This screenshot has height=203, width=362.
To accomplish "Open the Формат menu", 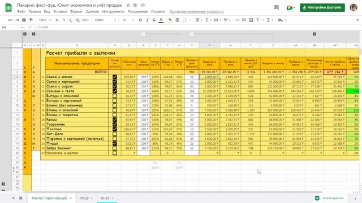I will tap(76, 11).
